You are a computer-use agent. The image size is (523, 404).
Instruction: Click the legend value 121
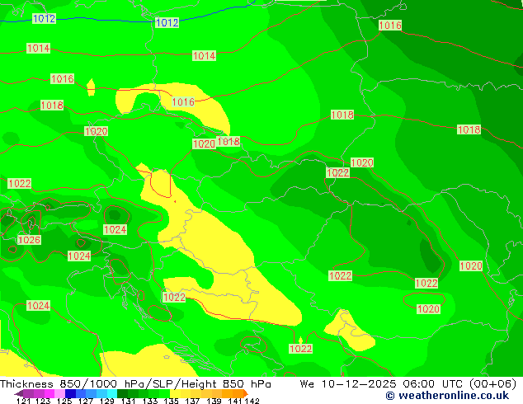(x=23, y=401)
